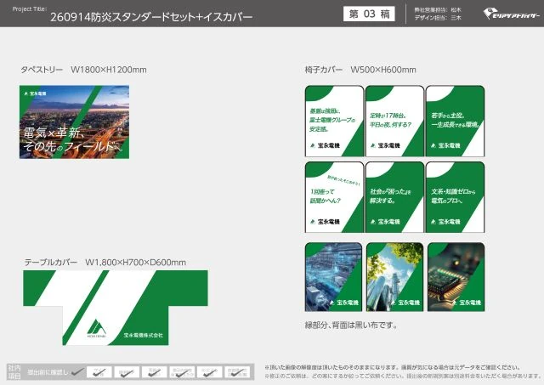Open the chair cover reading 1回座って話聞かへん?
The width and height of the screenshot is (544, 385).
(x=334, y=197)
